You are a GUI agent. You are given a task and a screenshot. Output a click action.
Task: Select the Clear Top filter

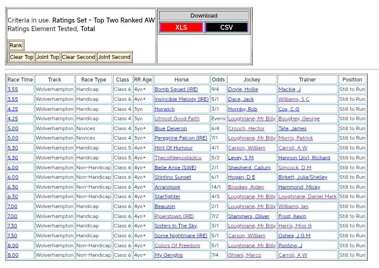pos(22,57)
